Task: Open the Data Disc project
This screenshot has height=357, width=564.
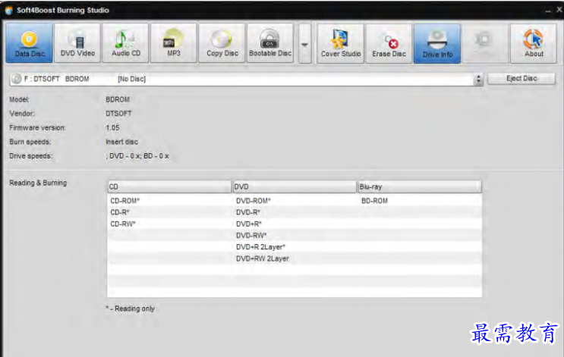Action: pyautogui.click(x=30, y=43)
